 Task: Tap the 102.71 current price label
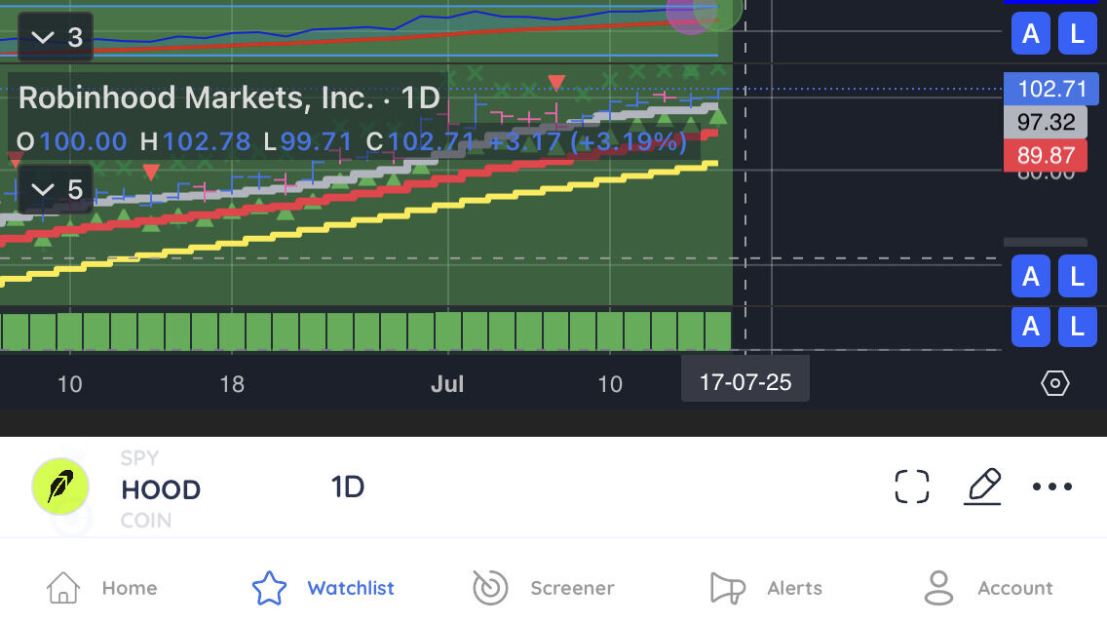click(1051, 89)
